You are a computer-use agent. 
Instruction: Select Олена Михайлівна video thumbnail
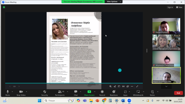click(166, 42)
